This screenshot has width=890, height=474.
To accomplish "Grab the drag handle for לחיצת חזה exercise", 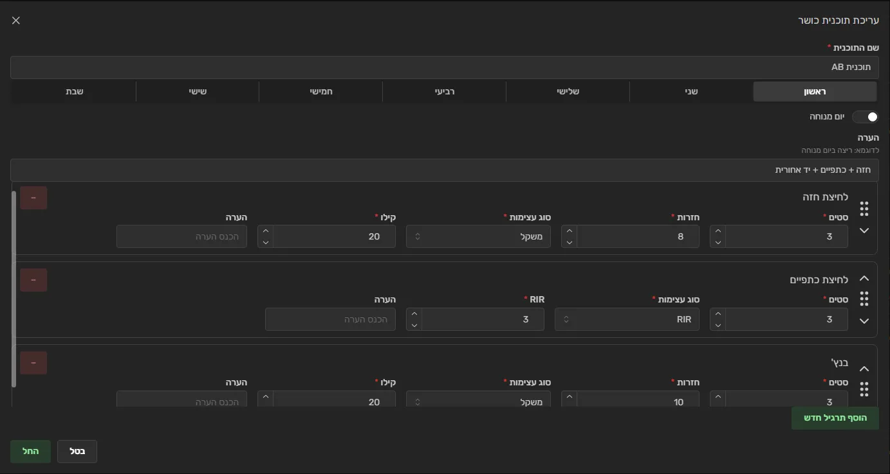I will [x=864, y=209].
